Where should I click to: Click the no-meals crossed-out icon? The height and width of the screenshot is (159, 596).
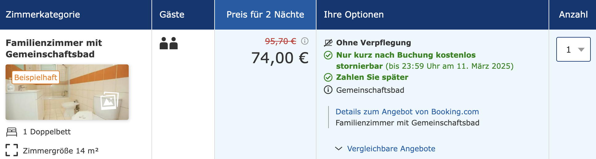point(328,43)
